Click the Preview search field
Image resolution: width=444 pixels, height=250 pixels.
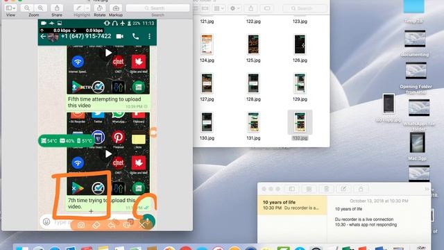pos(157,8)
